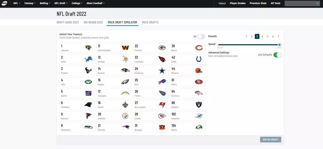Pick the Steelers team logo
323x149 pixels.
tap(125, 116)
